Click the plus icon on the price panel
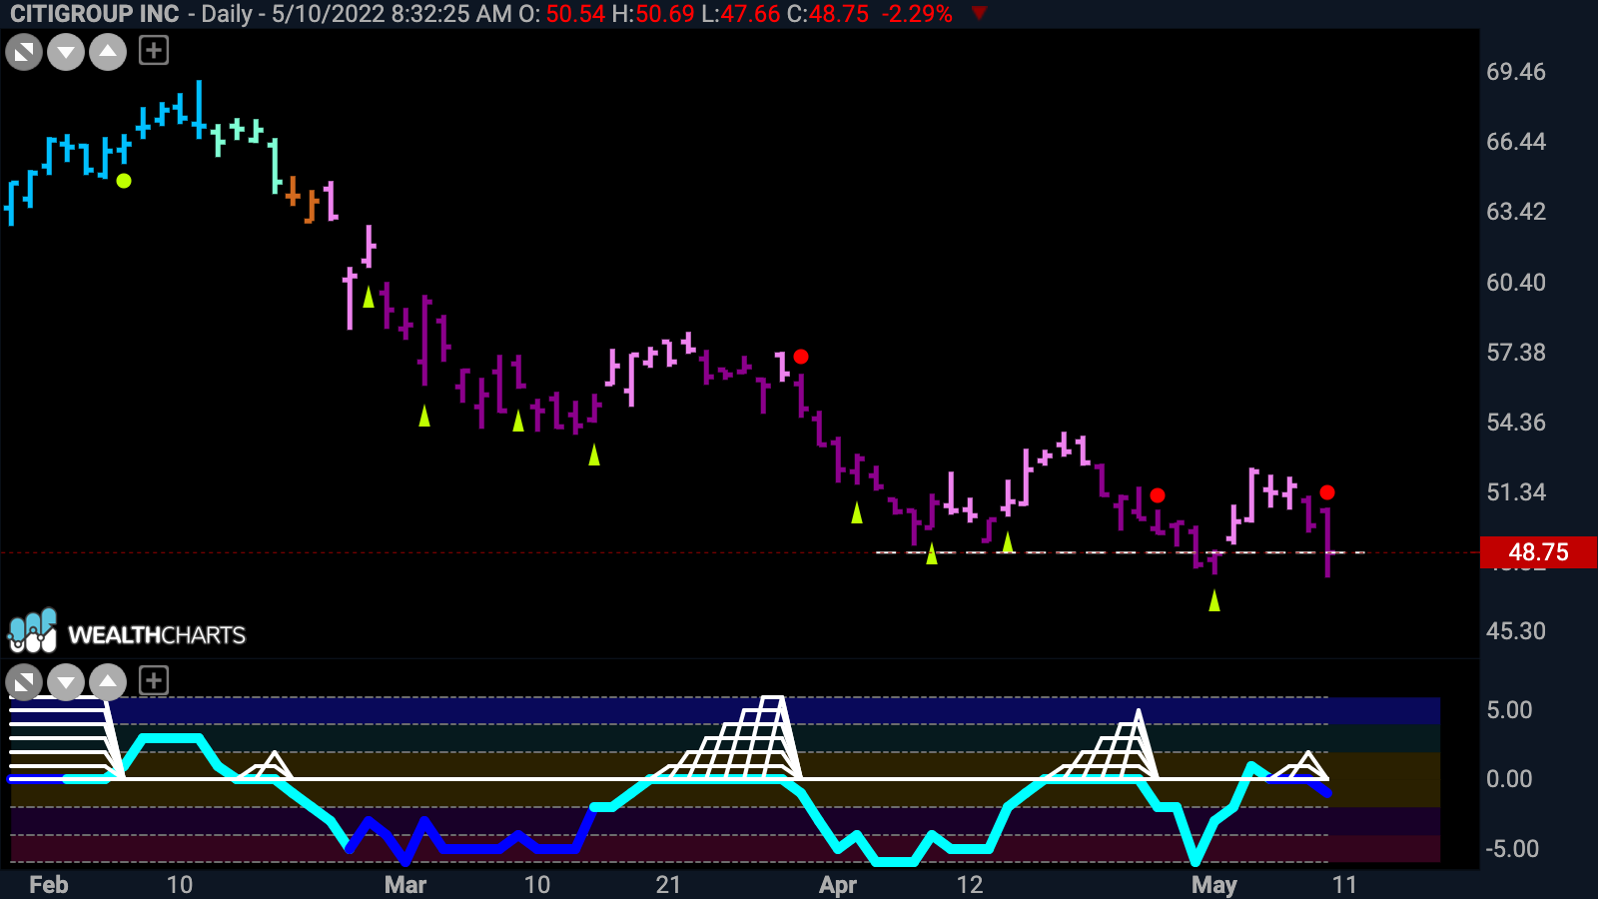Screen dimensions: 1598x899 tap(154, 50)
